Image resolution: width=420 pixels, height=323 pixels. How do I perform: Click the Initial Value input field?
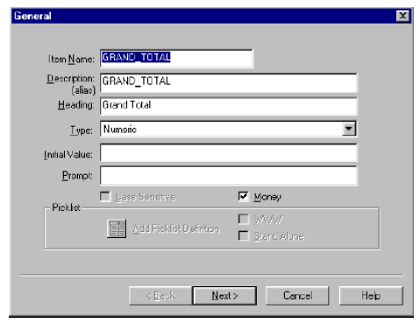[228, 152]
